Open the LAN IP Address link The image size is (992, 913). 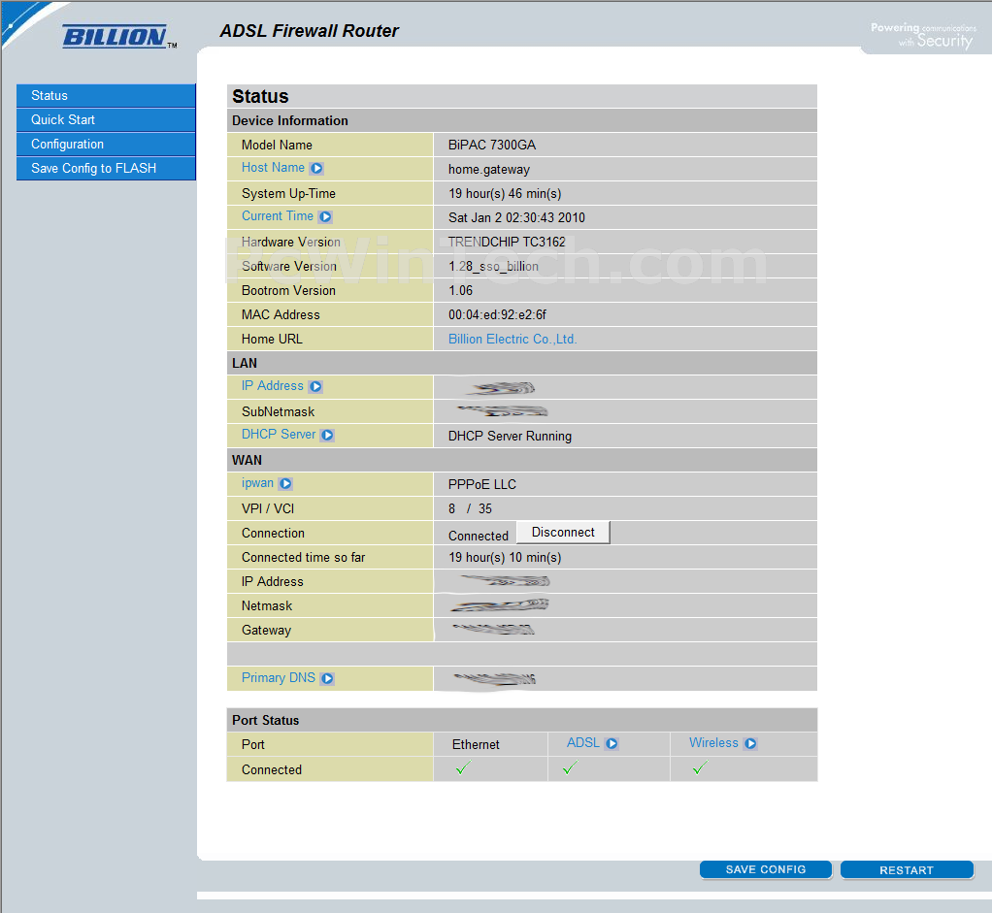(x=272, y=386)
